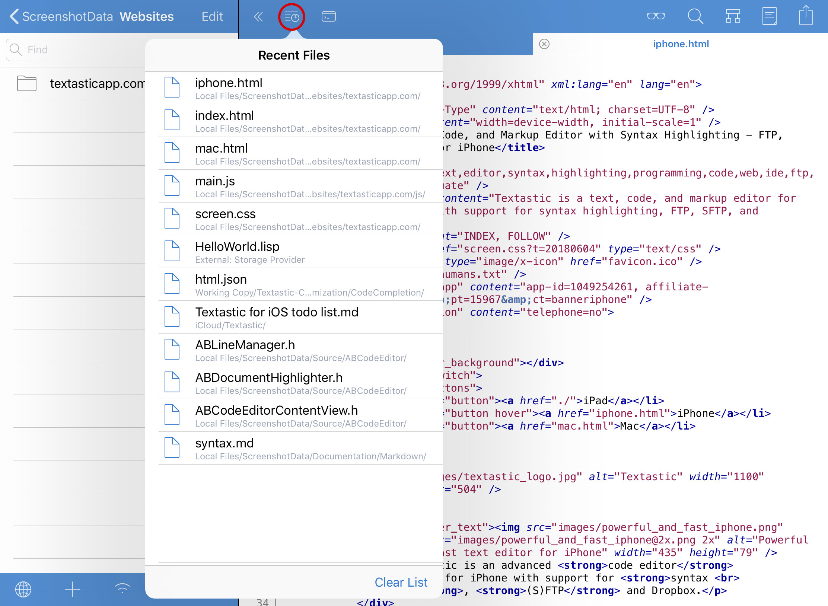Clear the recent files list
Viewport: 828px width, 606px height.
coord(401,582)
